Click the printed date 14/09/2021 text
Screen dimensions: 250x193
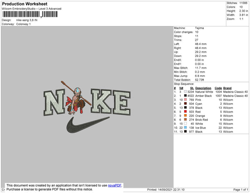pos(165,190)
